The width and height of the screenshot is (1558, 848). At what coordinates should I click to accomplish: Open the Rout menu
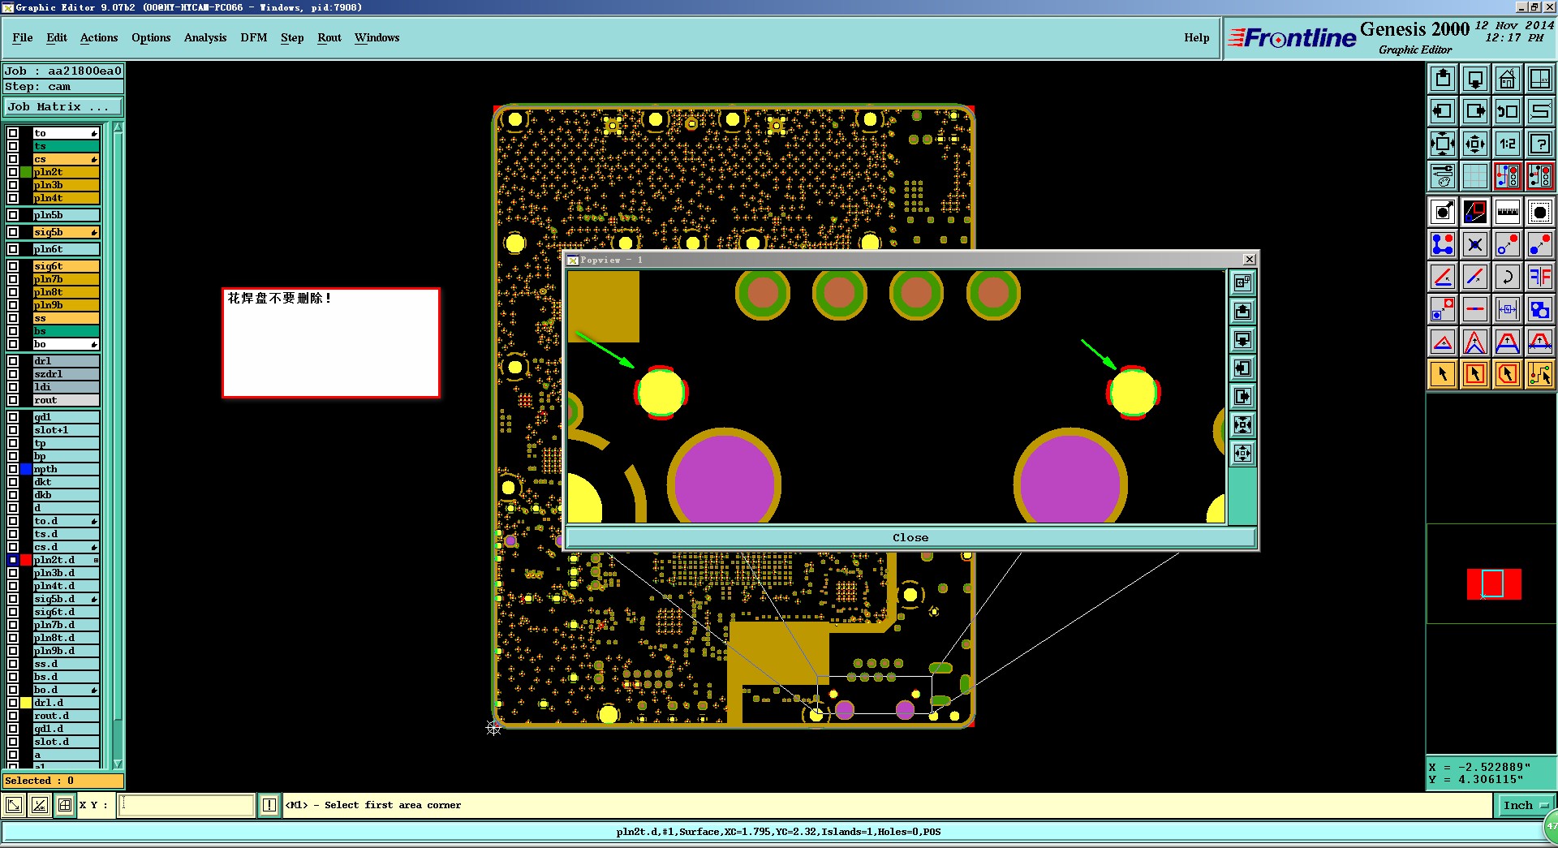(x=329, y=37)
